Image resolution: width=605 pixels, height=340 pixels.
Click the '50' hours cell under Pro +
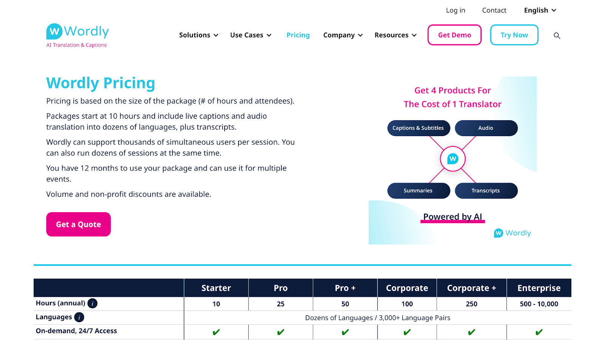(345, 304)
